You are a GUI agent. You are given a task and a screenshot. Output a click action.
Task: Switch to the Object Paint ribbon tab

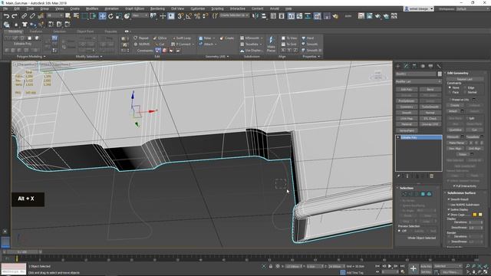(85, 31)
